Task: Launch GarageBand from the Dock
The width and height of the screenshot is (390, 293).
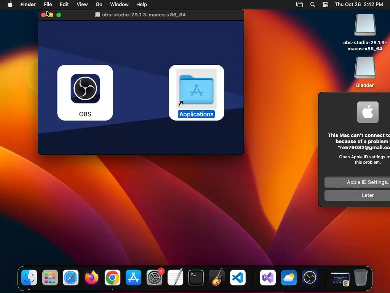Action: (x=217, y=278)
